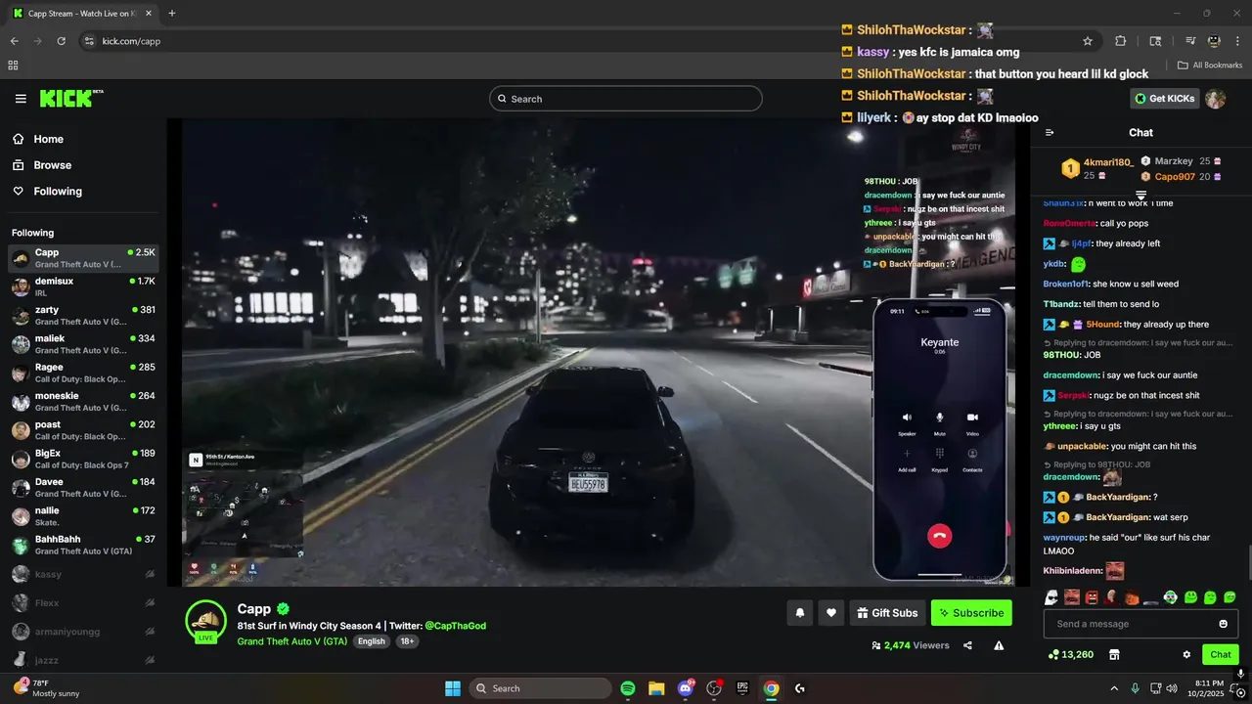Reload the kick.com page
The width and height of the screenshot is (1252, 704).
pos(61,41)
